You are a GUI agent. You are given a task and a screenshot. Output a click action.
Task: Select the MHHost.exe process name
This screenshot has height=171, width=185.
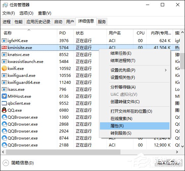(x=19, y=96)
